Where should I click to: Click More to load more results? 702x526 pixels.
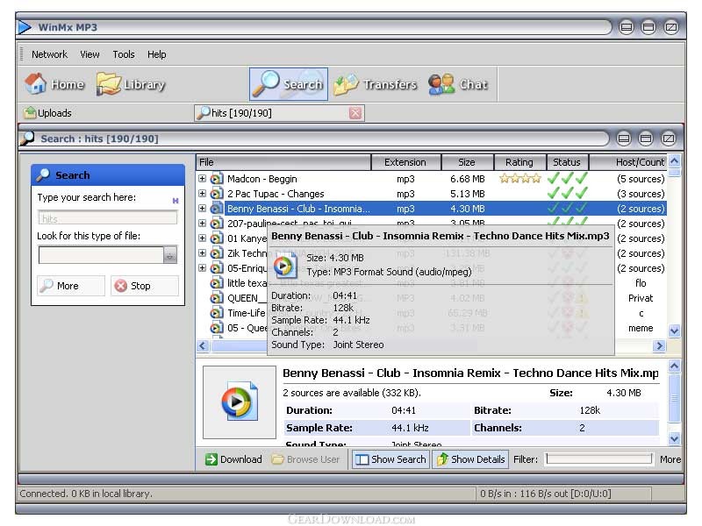(x=60, y=286)
